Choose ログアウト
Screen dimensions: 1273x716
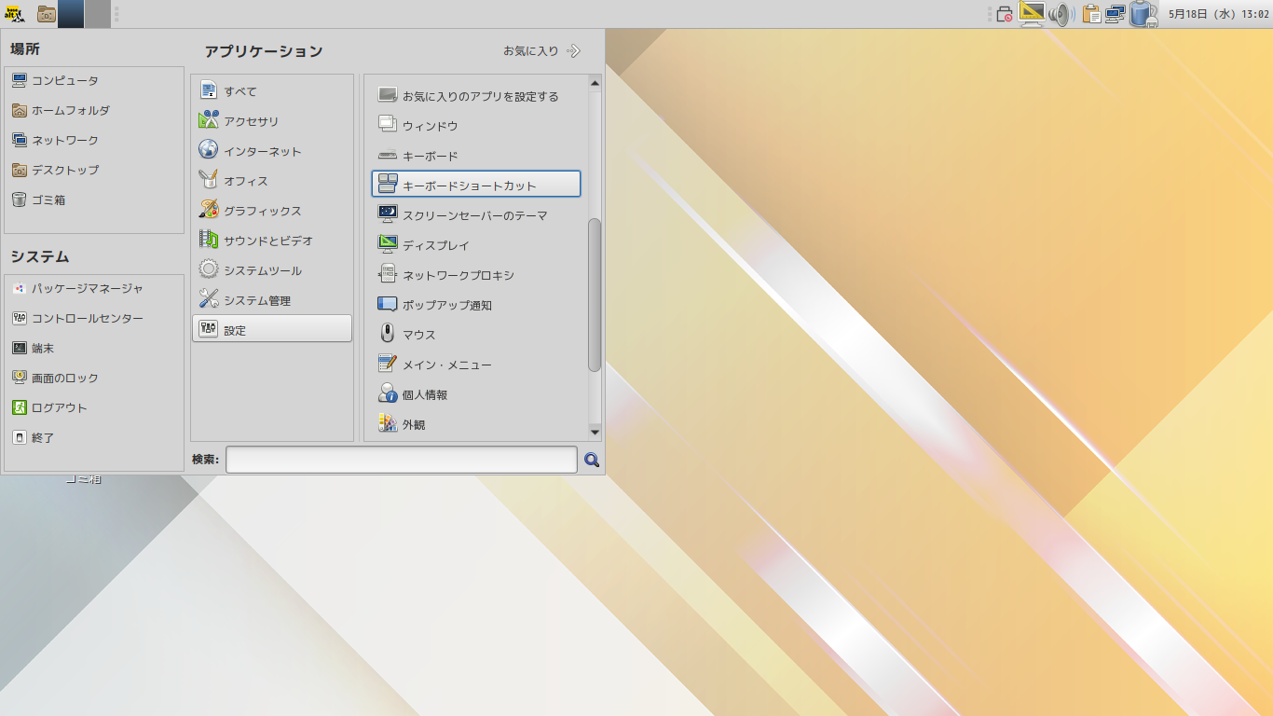(x=93, y=408)
